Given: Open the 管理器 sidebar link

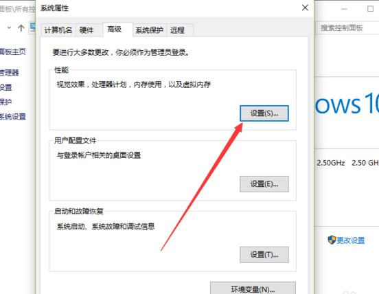Looking at the screenshot, I should (9, 73).
